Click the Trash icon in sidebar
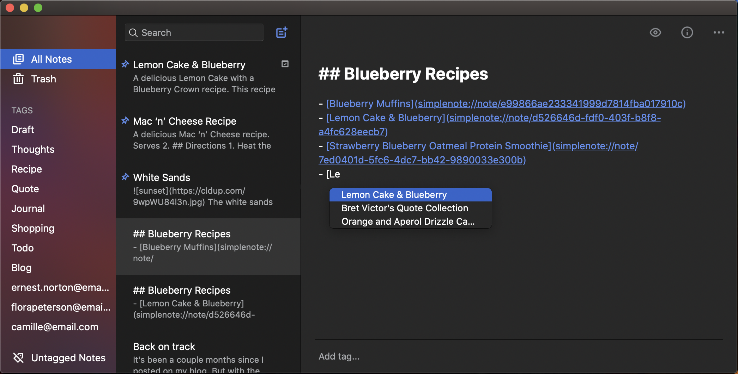Screen dimensions: 738x374 coord(18,79)
